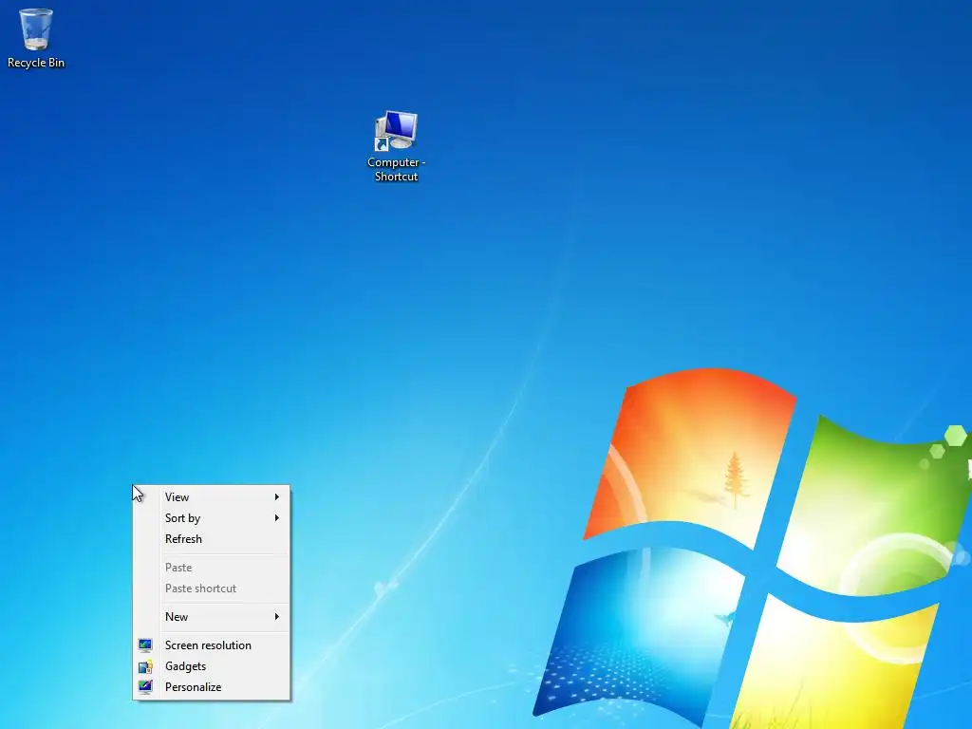Open the View submenu
Viewport: 972px width, 729px height.
(x=212, y=497)
